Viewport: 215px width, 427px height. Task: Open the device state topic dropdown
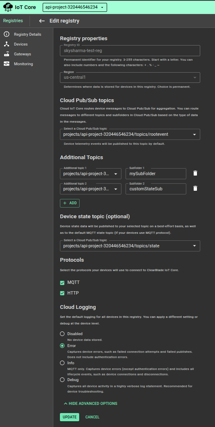point(130,246)
